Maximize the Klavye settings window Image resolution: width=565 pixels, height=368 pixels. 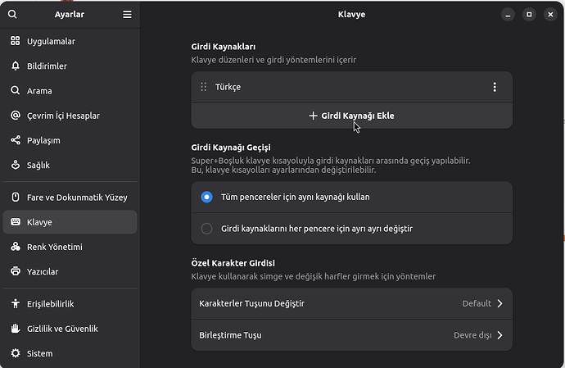pos(529,15)
